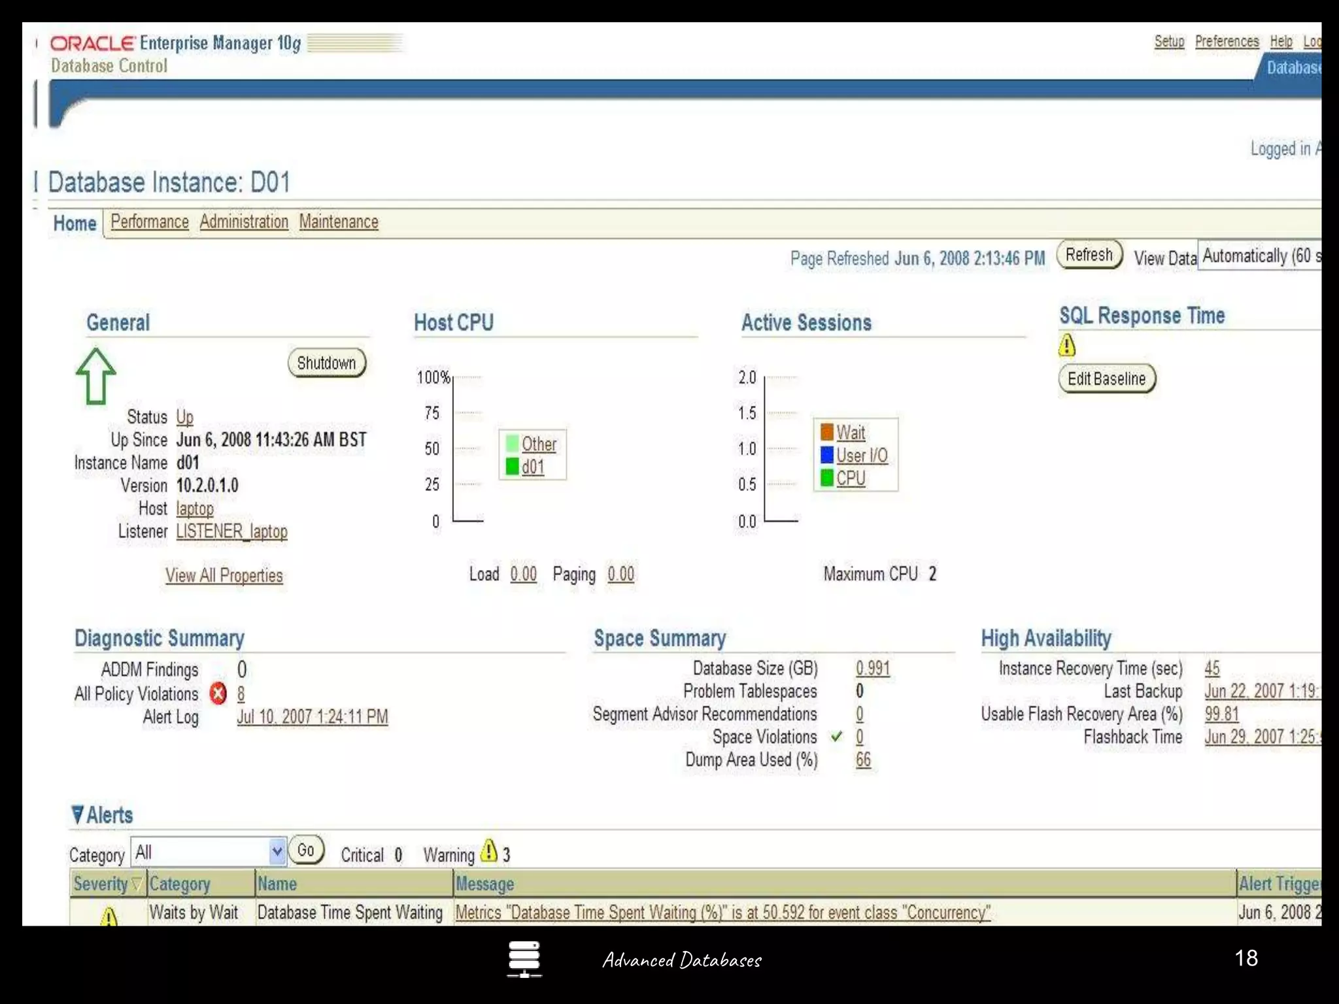
Task: Click the Database Size 0.991 link
Action: [873, 668]
